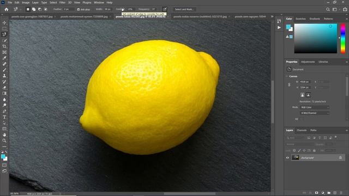This screenshot has width=349, height=196.
Task: Select the Dodge tool
Action: (4, 105)
